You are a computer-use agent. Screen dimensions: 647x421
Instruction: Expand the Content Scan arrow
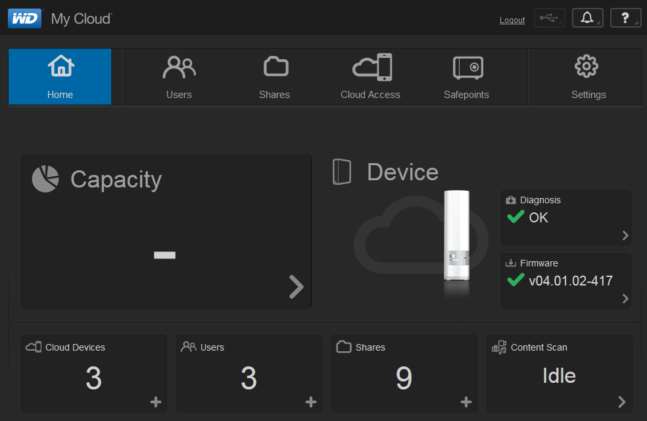[x=622, y=402]
